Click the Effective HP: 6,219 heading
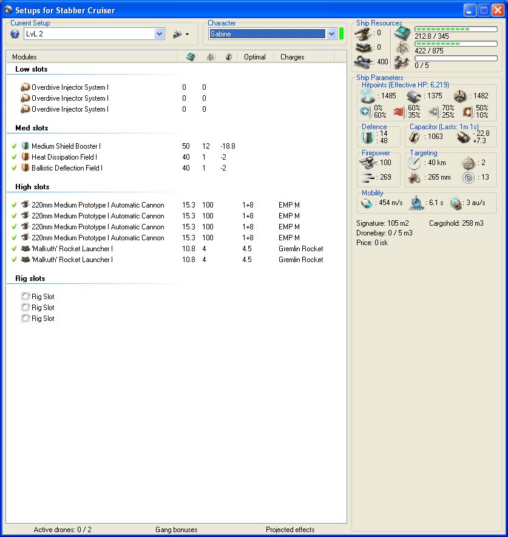This screenshot has height=537, width=508. click(405, 85)
